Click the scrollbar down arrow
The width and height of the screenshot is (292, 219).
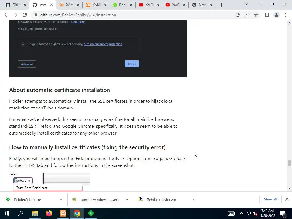(x=289, y=189)
